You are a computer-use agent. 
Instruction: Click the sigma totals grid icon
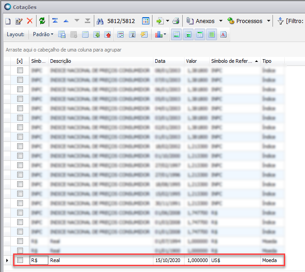pyautogui.click(x=132, y=34)
